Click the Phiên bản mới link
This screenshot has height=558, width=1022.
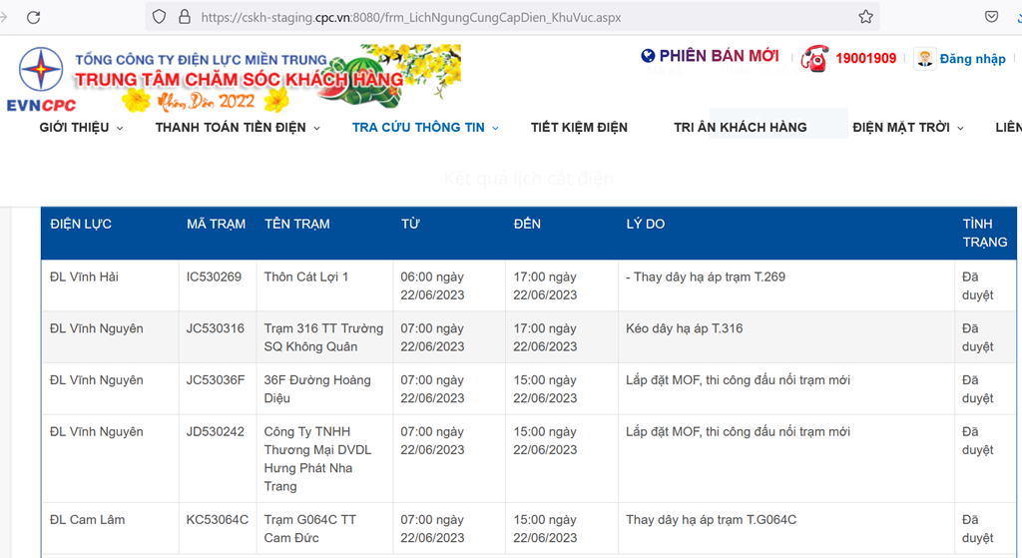click(719, 56)
